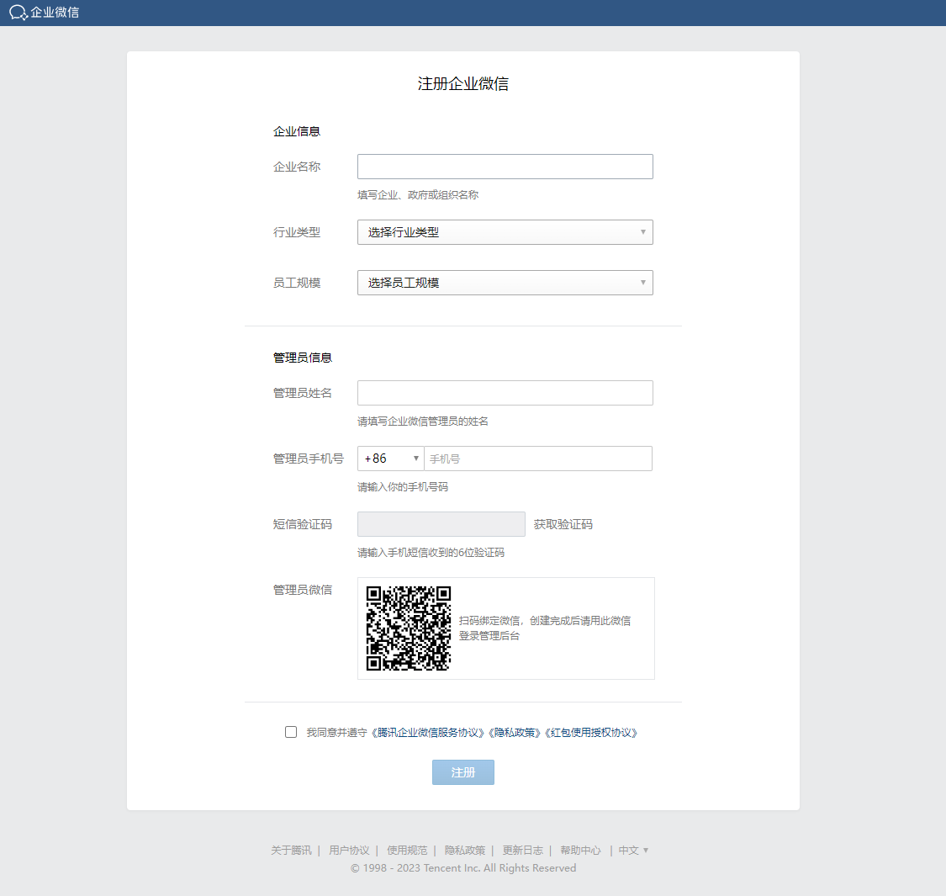
Task: Click the 短信验证码 input box
Action: click(441, 524)
